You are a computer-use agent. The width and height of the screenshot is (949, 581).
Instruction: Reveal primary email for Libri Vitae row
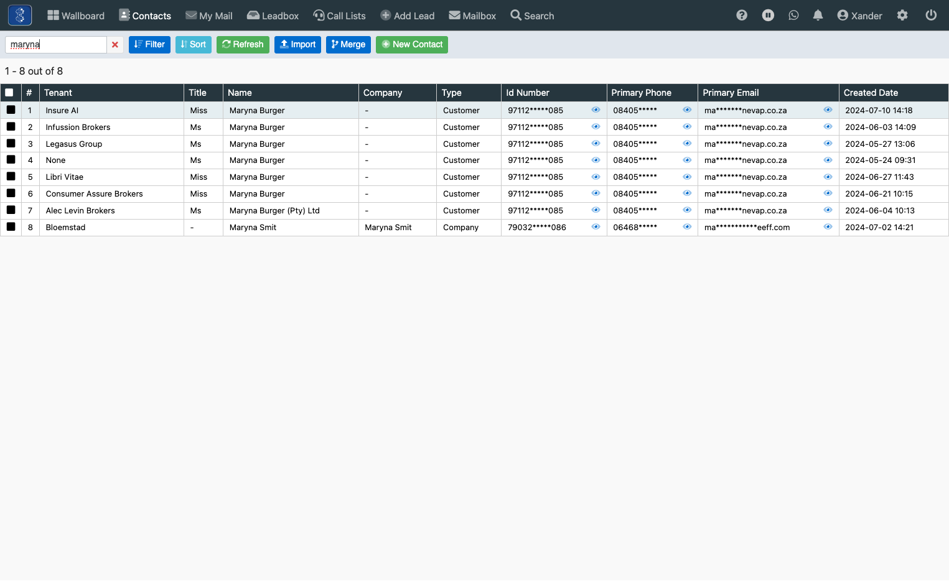(x=828, y=177)
